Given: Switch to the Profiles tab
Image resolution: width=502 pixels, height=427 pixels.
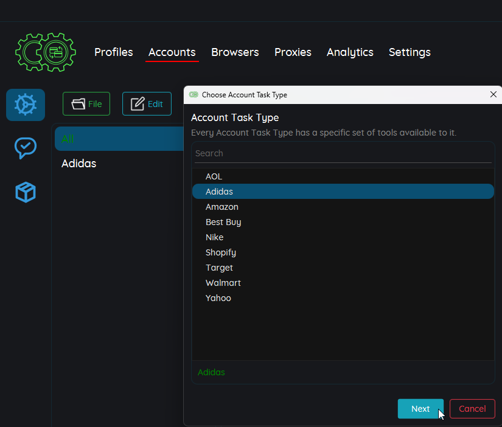Looking at the screenshot, I should [113, 52].
